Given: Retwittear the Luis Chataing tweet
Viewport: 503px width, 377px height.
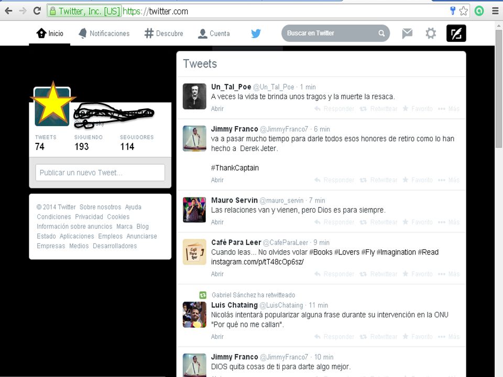Looking at the screenshot, I should click(378, 337).
